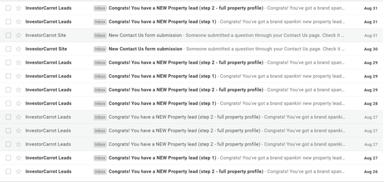The width and height of the screenshot is (384, 182).
Task: Star the read Aug 31 InvestorCarrot Site email
Action: [x=19, y=35]
